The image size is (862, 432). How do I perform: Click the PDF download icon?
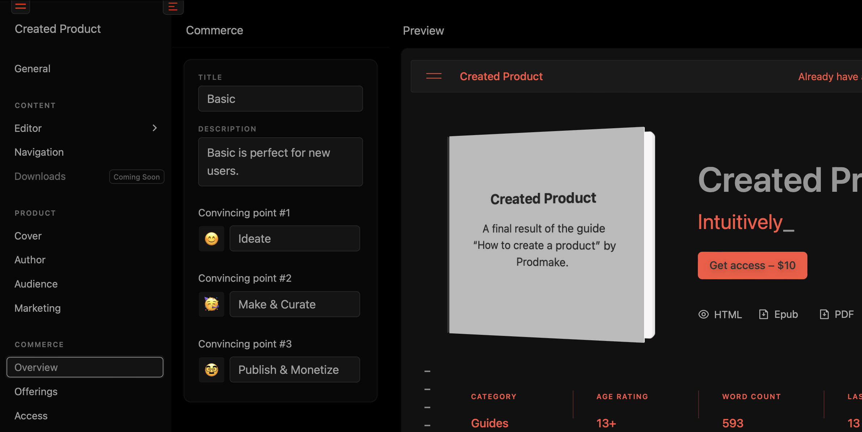(x=824, y=314)
